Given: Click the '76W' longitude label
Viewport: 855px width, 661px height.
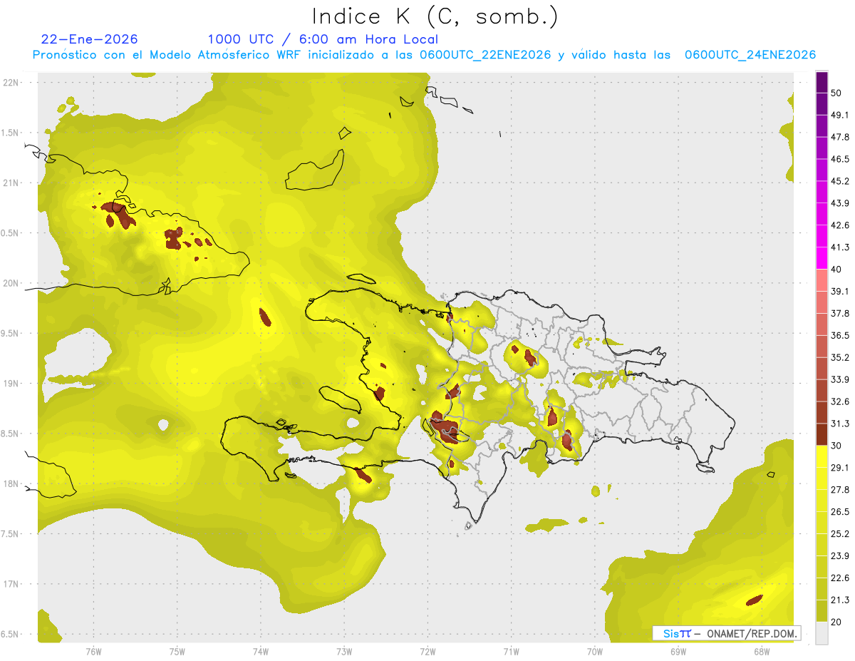Looking at the screenshot, I should (x=93, y=652).
